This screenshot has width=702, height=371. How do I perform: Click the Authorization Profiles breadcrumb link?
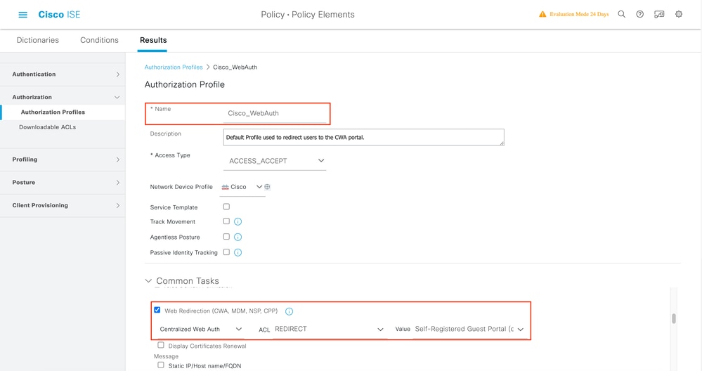coord(173,67)
